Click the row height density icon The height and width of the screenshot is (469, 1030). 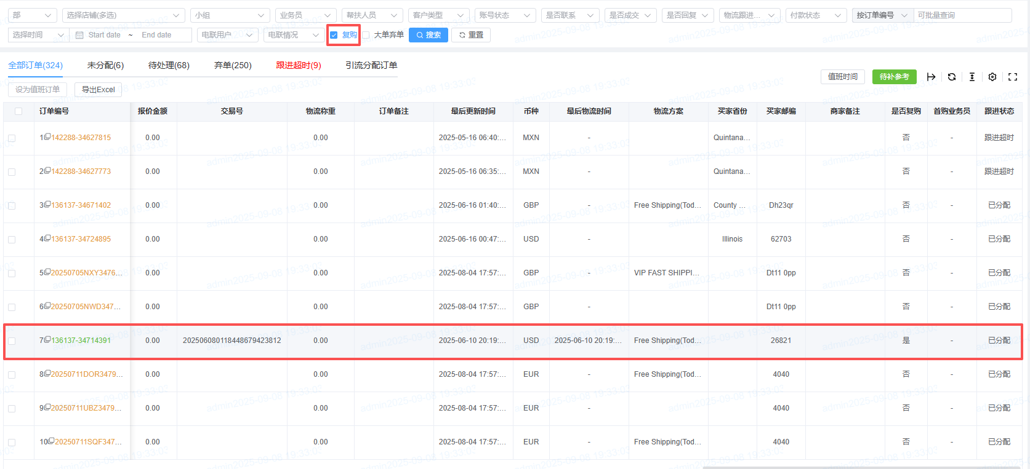[972, 77]
